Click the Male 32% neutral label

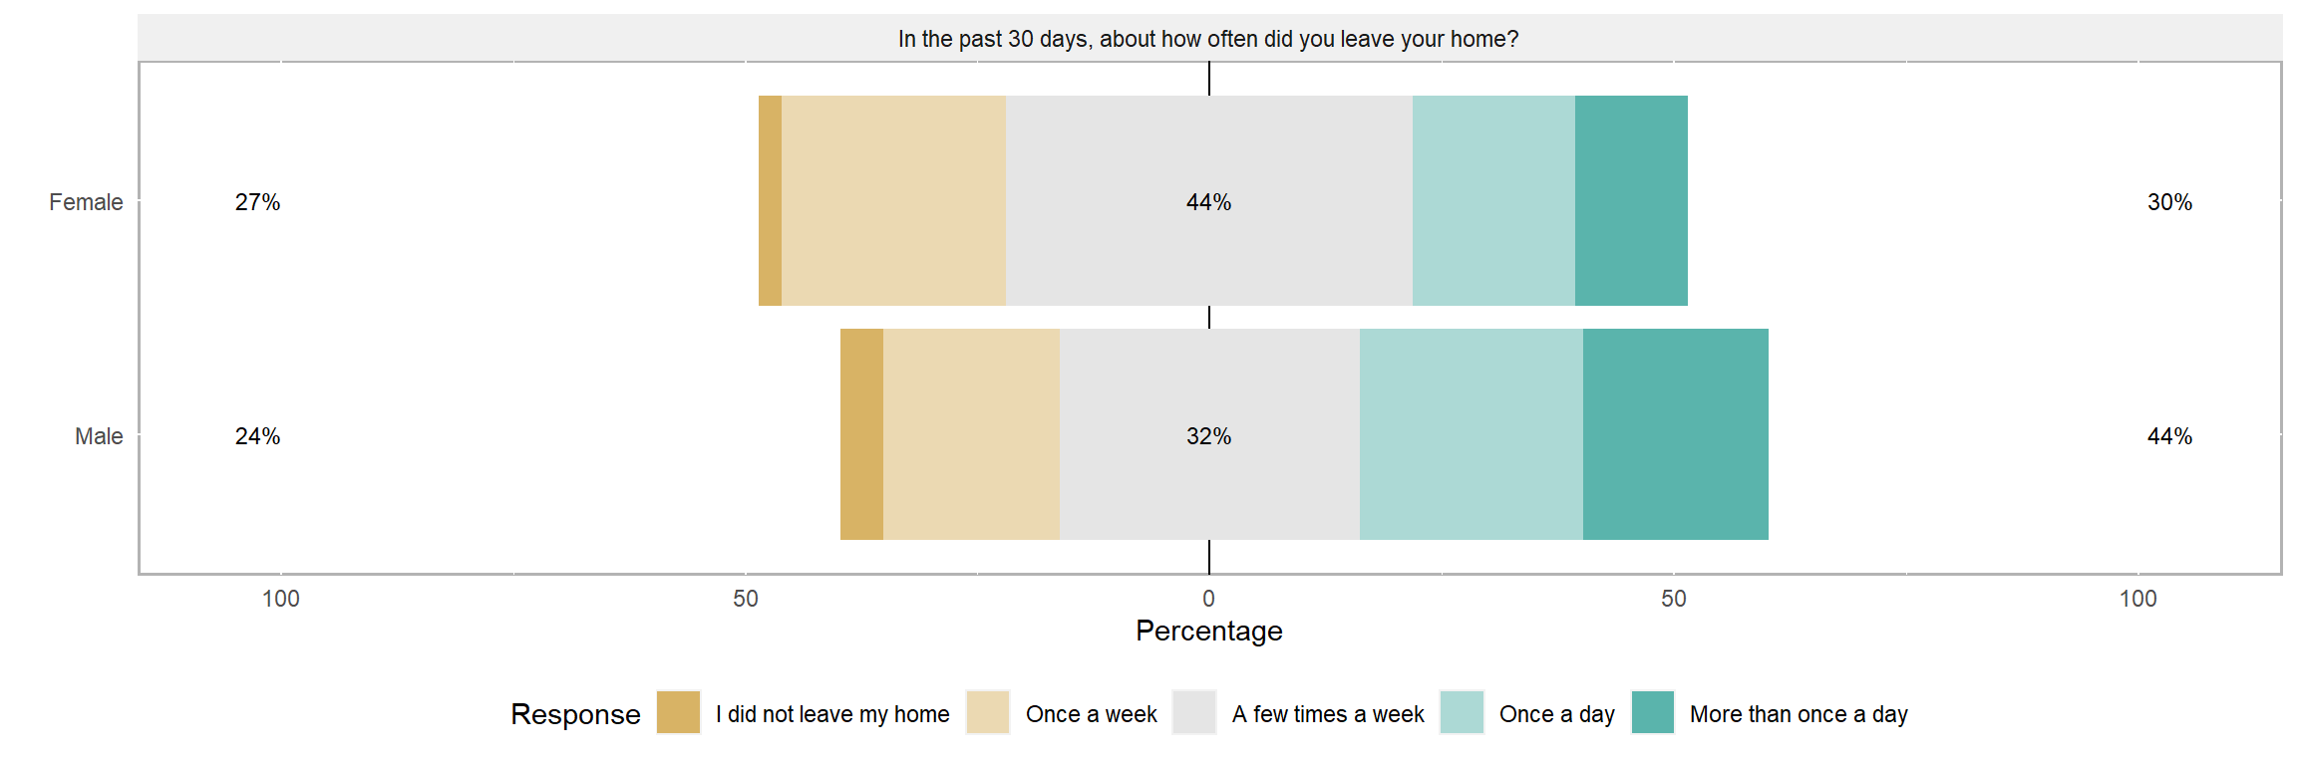[x=1208, y=436]
